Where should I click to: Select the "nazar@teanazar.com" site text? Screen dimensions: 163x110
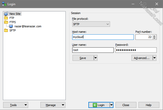[28, 26]
